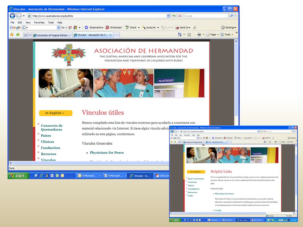
Task: Expand the tab list dropdown beside Quick Tabs
Action: click(x=30, y=35)
